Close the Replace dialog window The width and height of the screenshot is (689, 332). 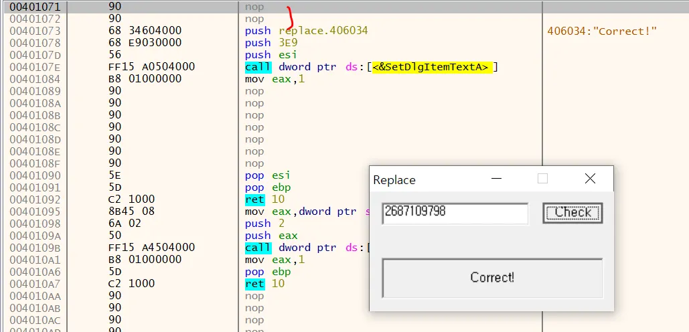(x=590, y=179)
